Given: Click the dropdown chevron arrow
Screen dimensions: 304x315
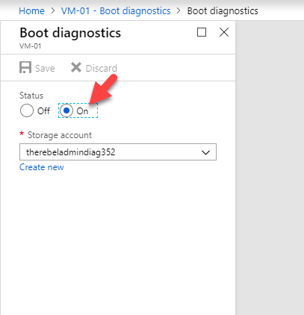Looking at the screenshot, I should (205, 152).
